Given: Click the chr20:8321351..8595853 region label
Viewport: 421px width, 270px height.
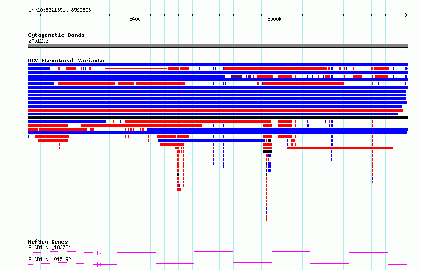Looking at the screenshot, I should coord(60,10).
